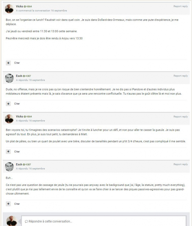The height and width of the screenshot is (226, 192).
Task: Open Vicks's avatar on the conversation starter post
Action: (x=9, y=9)
